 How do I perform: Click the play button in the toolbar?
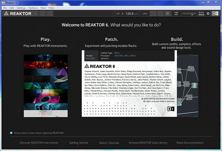point(122,14)
